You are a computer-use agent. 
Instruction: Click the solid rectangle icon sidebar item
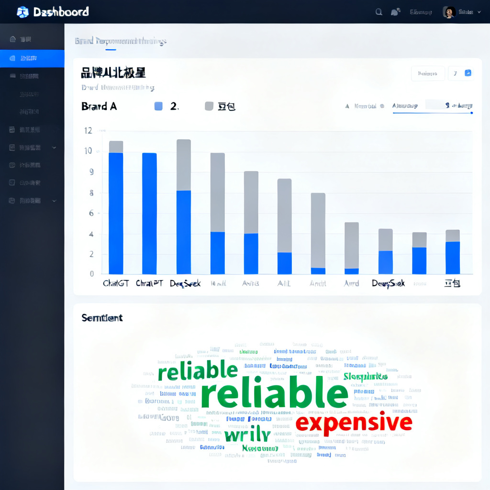13,76
